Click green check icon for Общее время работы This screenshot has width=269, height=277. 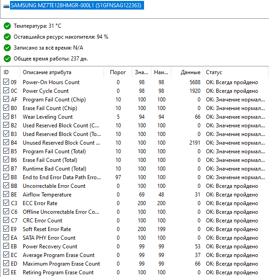(7, 59)
